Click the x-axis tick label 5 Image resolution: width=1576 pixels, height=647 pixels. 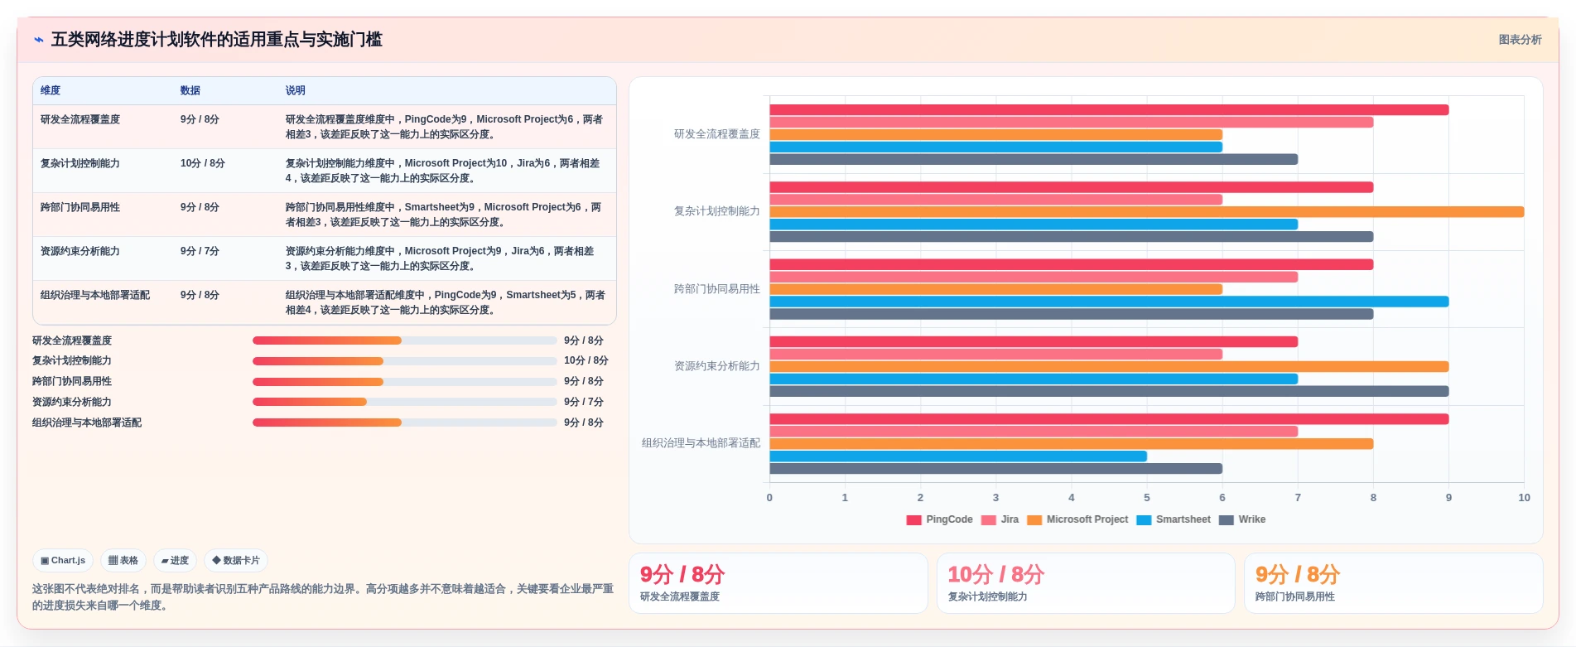[1147, 498]
